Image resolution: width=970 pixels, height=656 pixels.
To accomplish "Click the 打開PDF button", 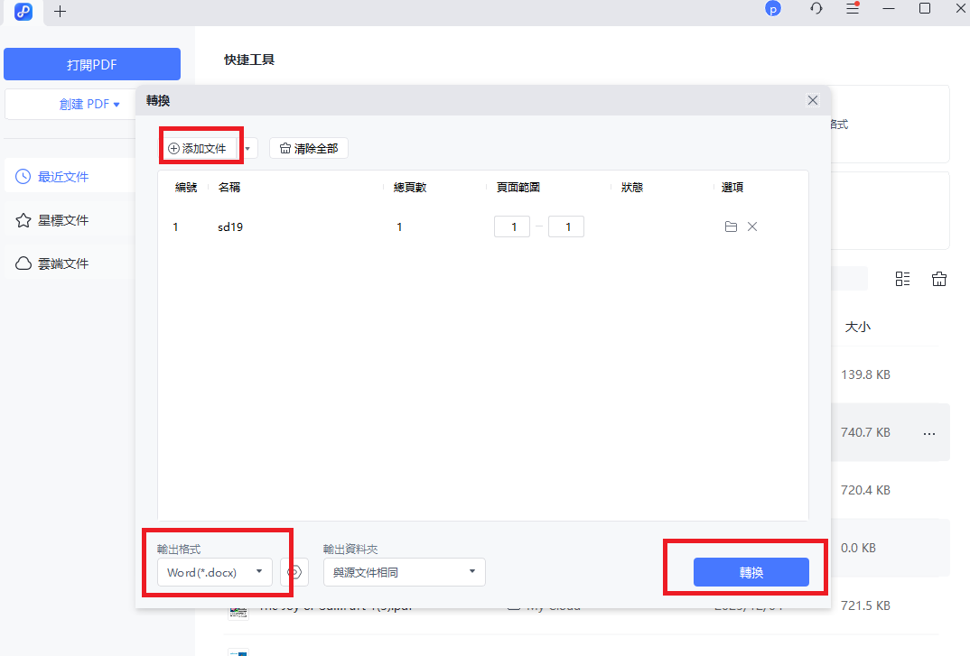I will point(92,63).
